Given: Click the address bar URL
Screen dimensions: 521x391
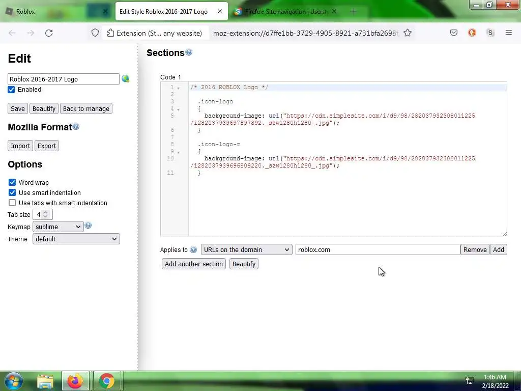Looking at the screenshot, I should click(x=305, y=33).
